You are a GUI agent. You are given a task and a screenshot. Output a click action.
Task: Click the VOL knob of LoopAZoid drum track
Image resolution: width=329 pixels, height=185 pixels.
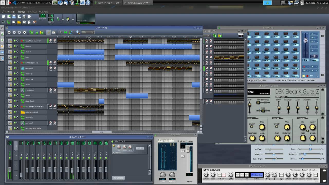(51, 40)
